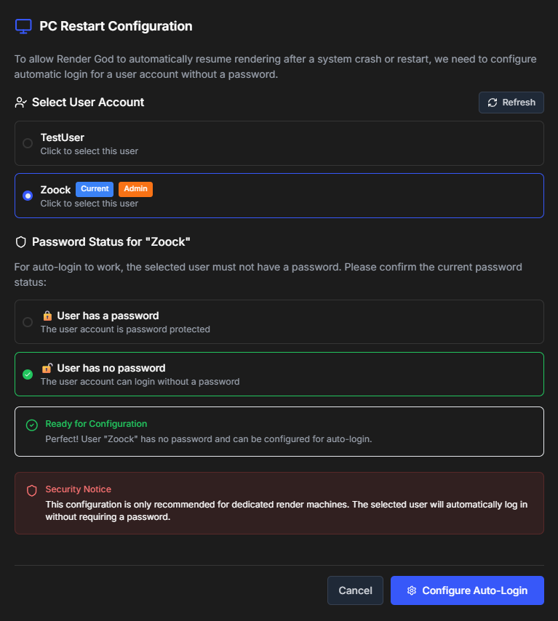Click the monitor icon next to the dialog title
The width and height of the screenshot is (558, 621).
click(23, 25)
